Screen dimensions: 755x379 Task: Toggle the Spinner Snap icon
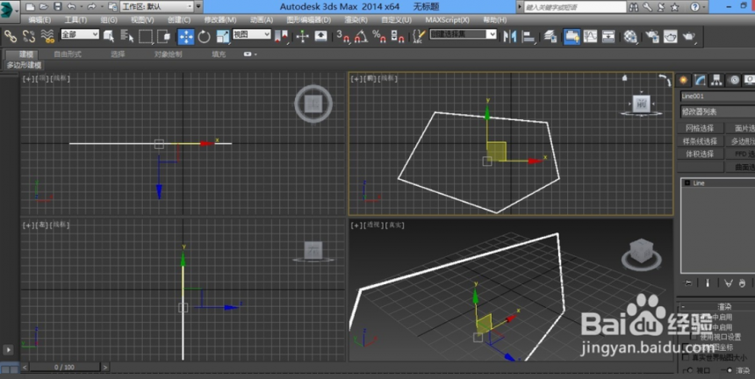(x=398, y=36)
